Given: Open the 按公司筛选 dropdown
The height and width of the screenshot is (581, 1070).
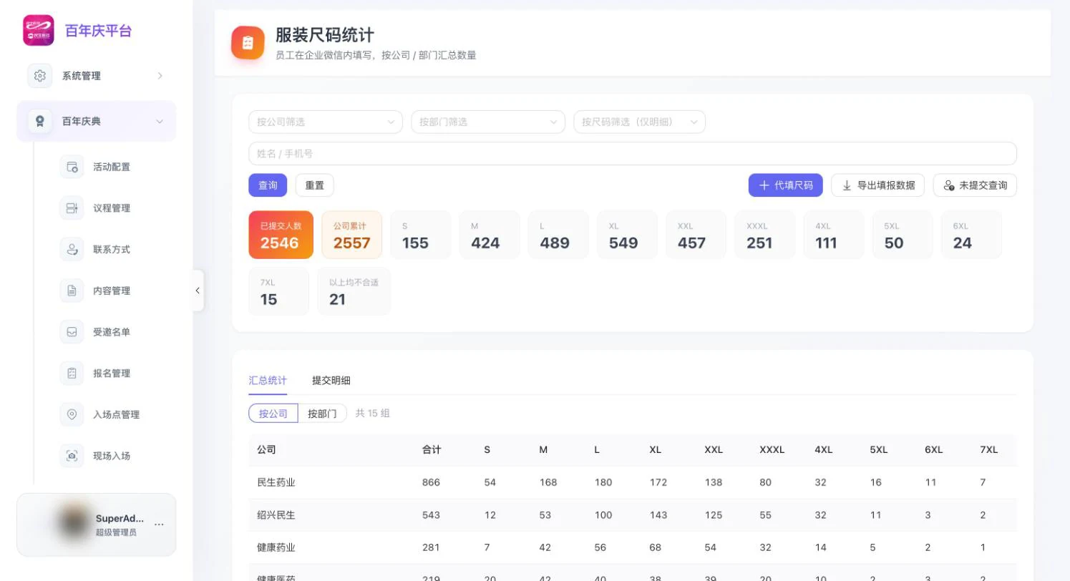Looking at the screenshot, I should coord(326,122).
